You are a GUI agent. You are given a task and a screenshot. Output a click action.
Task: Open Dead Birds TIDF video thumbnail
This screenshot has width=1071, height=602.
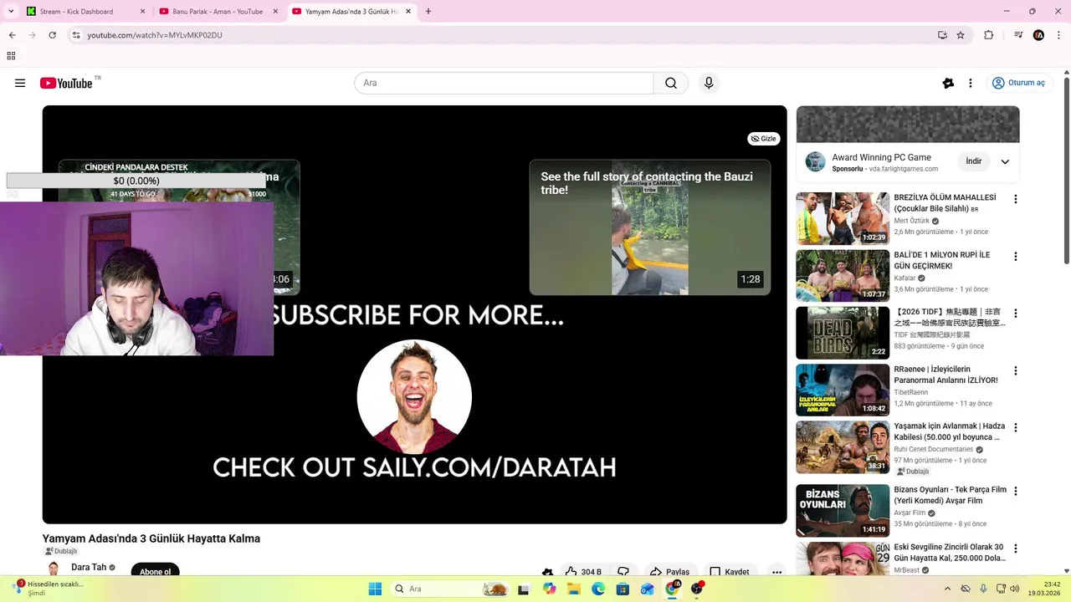click(x=843, y=333)
